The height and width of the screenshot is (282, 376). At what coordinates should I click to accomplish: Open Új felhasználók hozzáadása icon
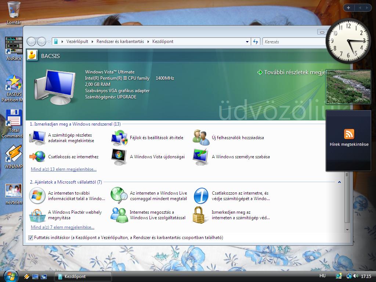pyautogui.click(x=201, y=138)
